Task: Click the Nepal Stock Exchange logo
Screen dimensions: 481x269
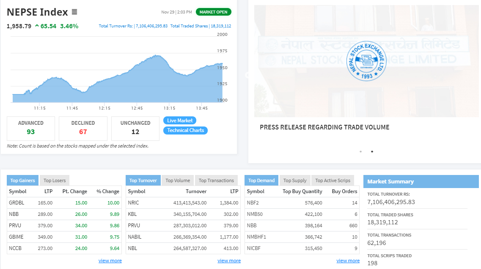Action: pyautogui.click(x=366, y=61)
